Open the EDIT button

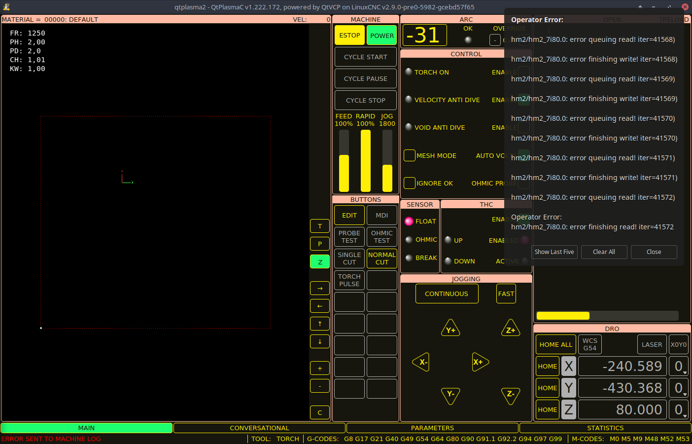(349, 215)
